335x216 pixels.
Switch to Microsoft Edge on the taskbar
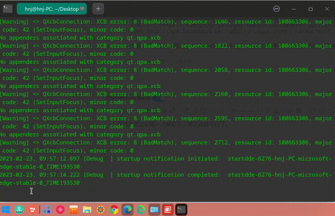coord(127,210)
